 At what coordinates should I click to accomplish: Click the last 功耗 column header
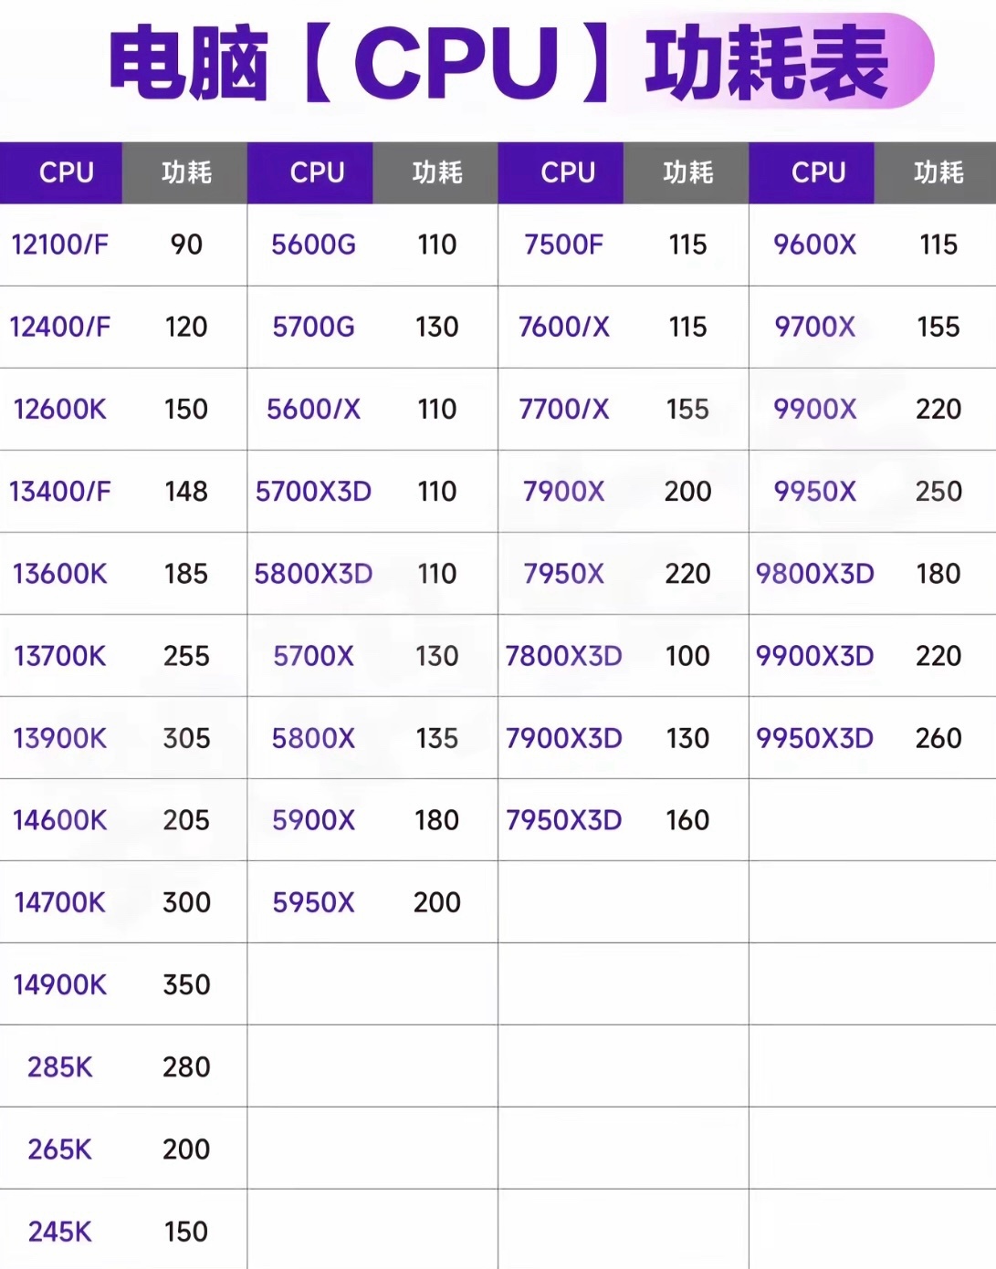938,172
